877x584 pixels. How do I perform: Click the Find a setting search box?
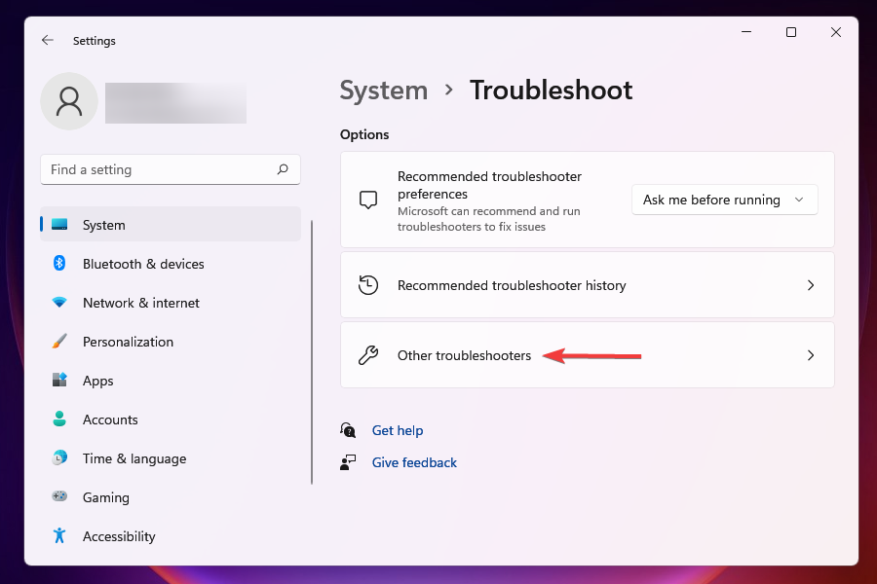coord(161,169)
